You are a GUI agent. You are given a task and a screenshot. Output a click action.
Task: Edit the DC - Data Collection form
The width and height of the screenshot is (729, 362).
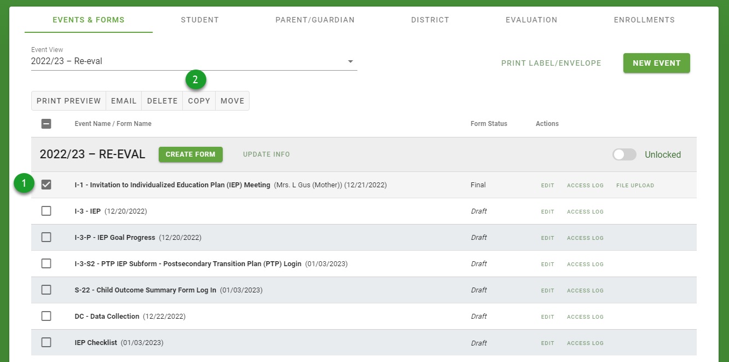point(548,317)
